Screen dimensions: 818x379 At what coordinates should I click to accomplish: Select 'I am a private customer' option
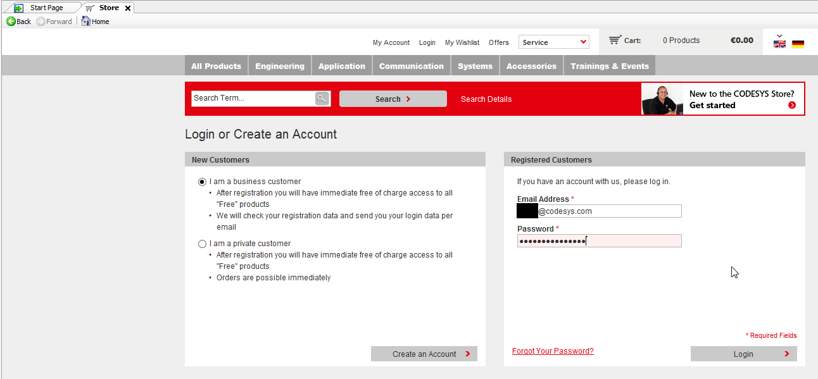tap(202, 244)
